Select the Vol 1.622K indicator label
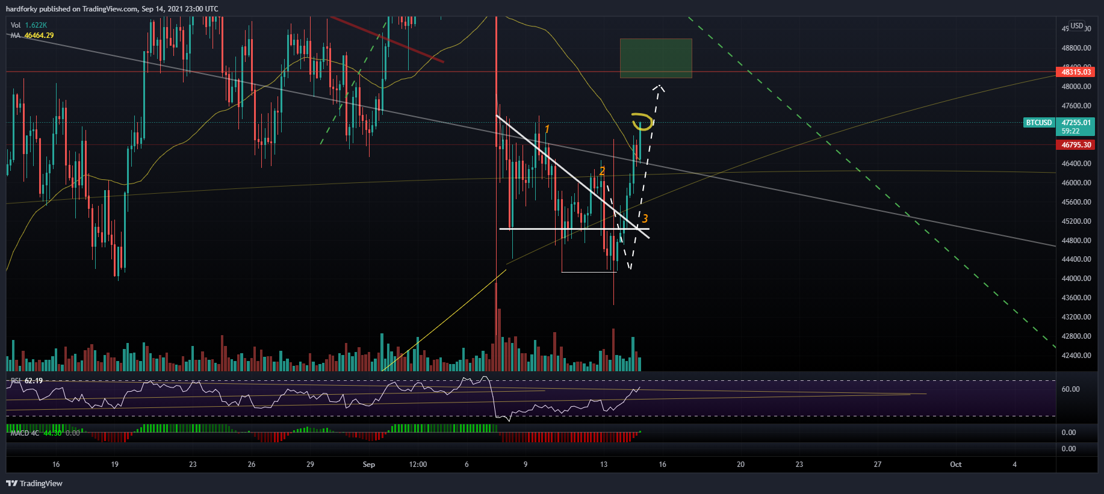The width and height of the screenshot is (1104, 494). pos(29,25)
